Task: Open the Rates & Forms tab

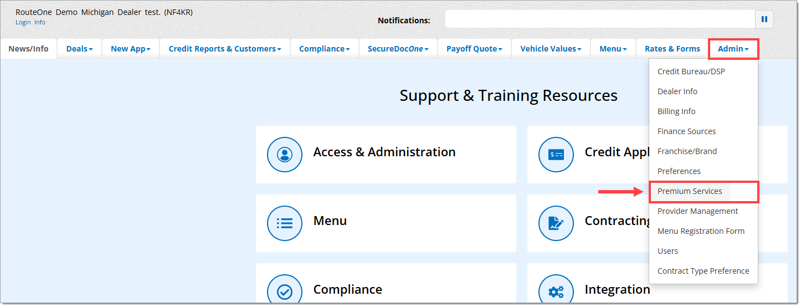Action: pyautogui.click(x=672, y=49)
